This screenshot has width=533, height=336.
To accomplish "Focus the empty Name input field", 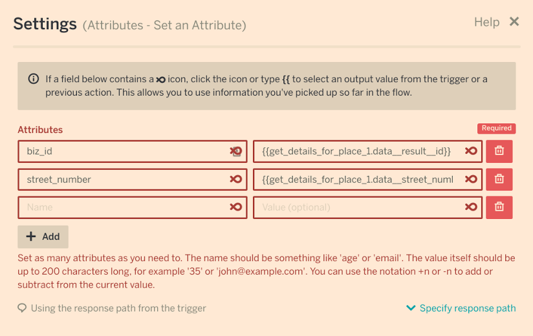I will 123,207.
